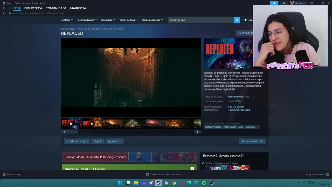Reload the store page icon
This screenshot has width=332, height=187.
pos(4,13)
